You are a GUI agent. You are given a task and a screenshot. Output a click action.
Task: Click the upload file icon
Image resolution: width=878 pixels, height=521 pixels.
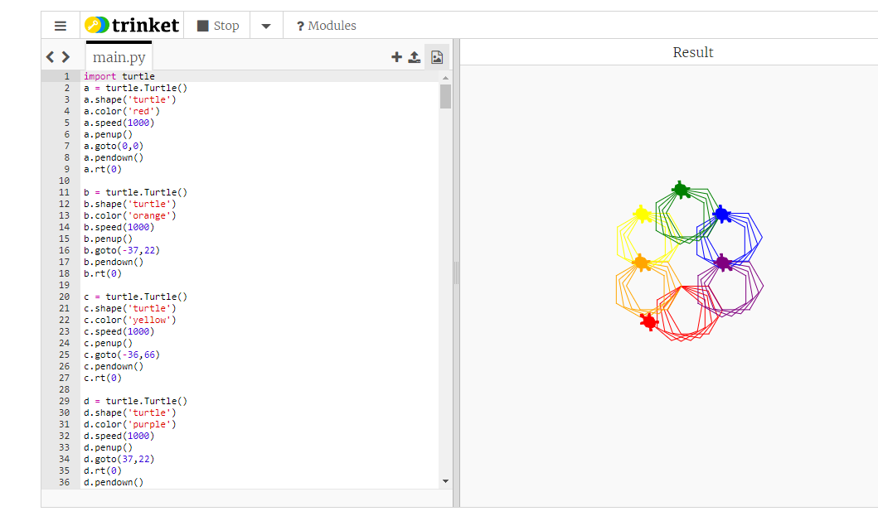click(x=415, y=56)
